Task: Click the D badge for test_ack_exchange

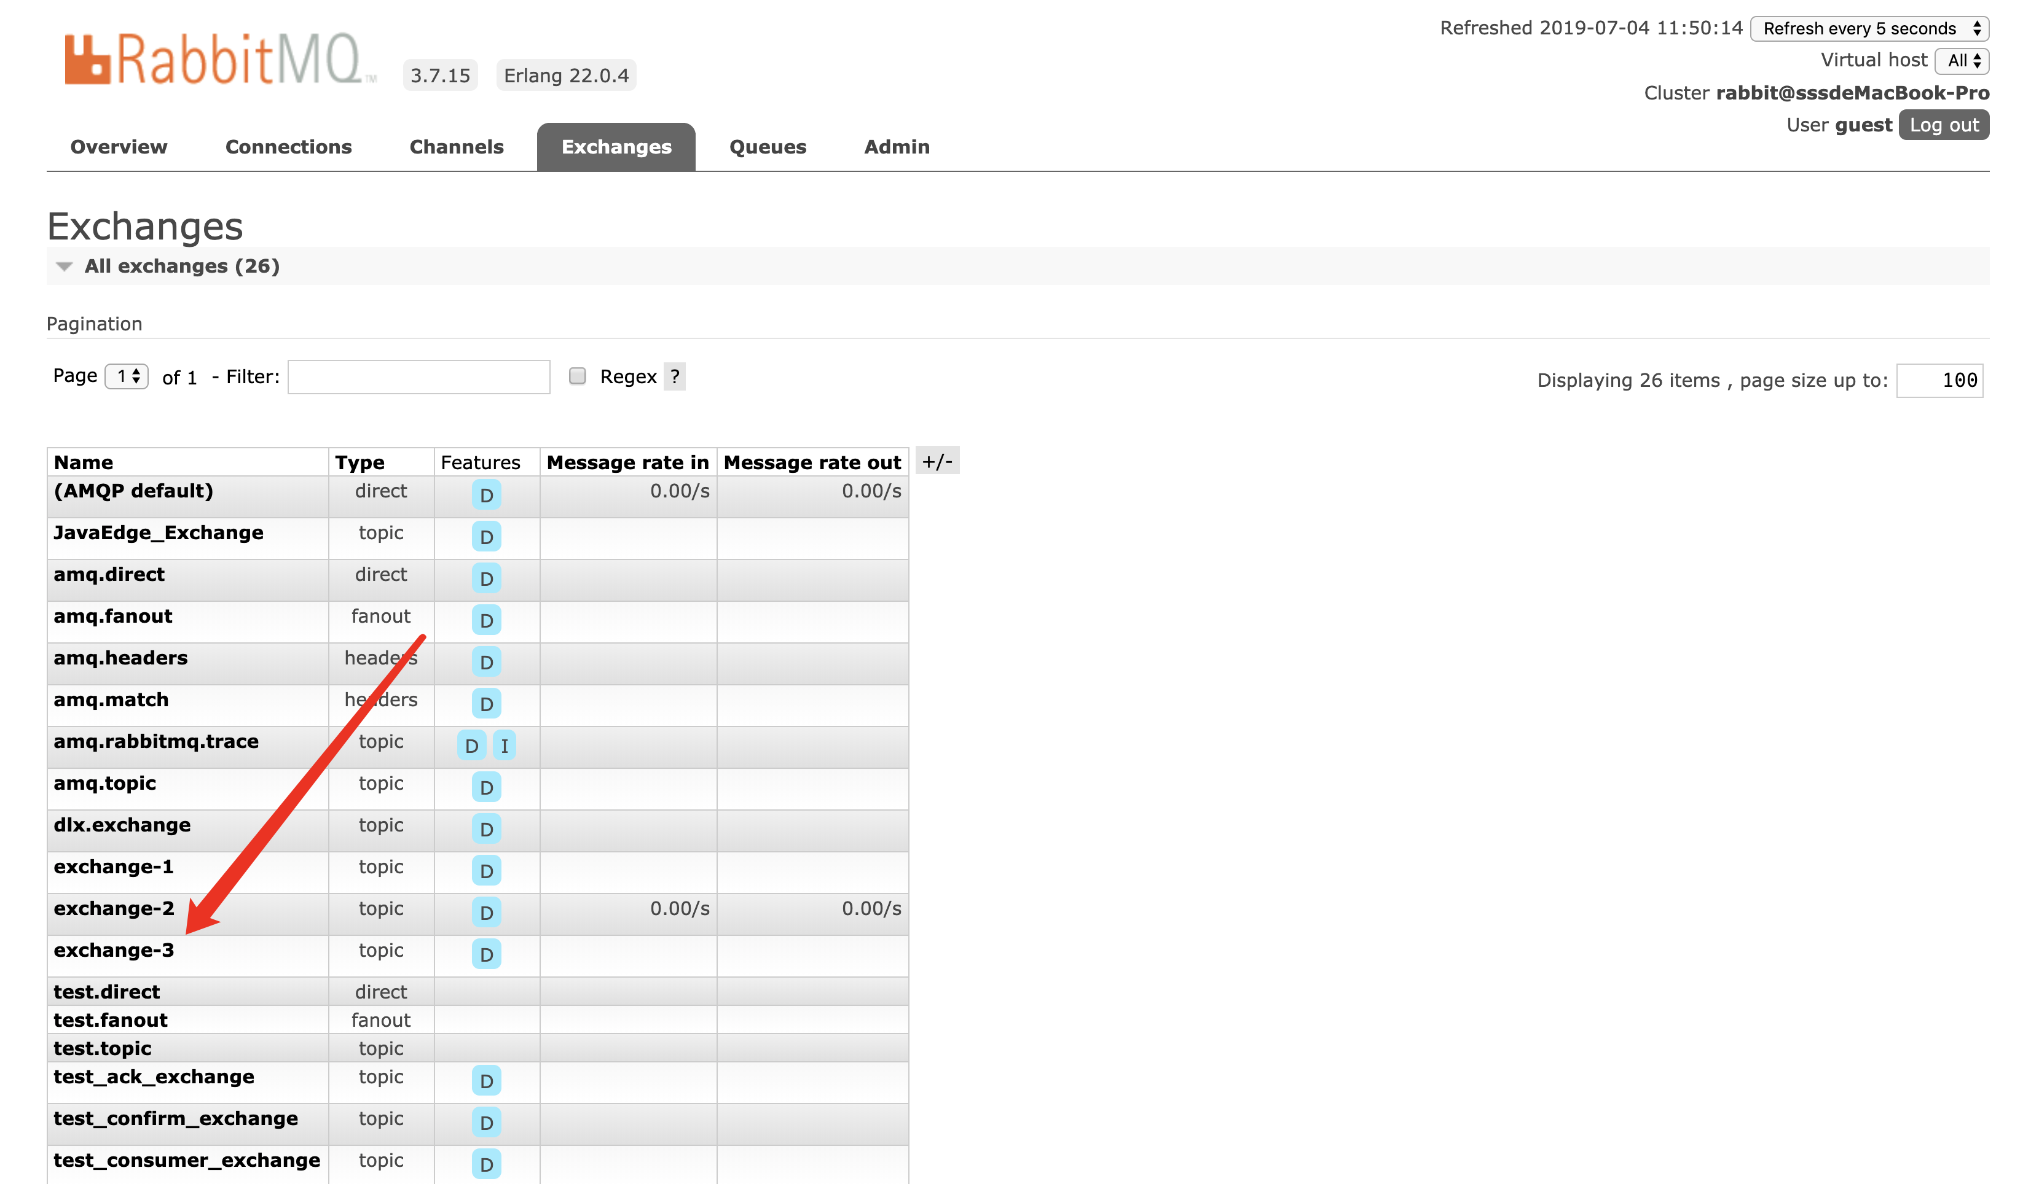Action: 486,1080
